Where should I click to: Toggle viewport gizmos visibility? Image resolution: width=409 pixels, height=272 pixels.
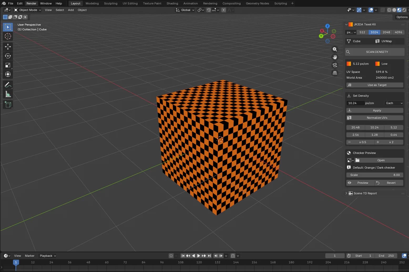click(x=359, y=10)
